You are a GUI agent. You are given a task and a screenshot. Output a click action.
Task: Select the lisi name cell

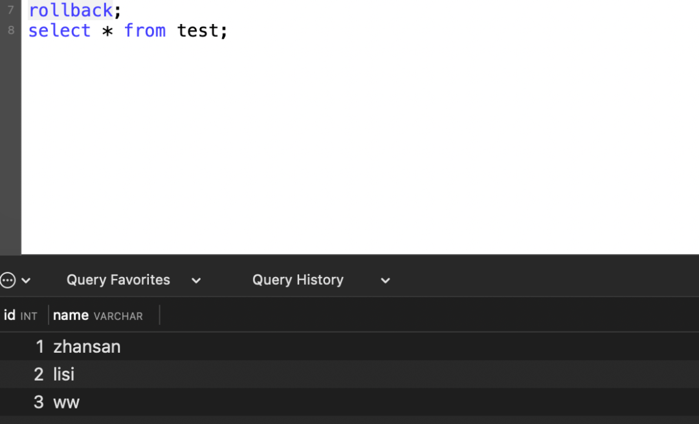coord(64,374)
